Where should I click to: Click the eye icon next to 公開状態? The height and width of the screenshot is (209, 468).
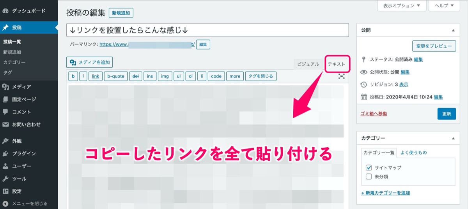tap(364, 72)
